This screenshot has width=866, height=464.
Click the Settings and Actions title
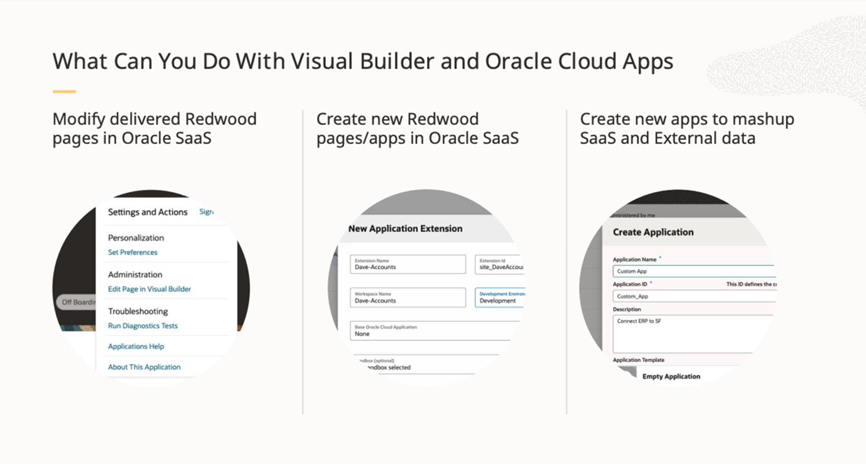(148, 212)
